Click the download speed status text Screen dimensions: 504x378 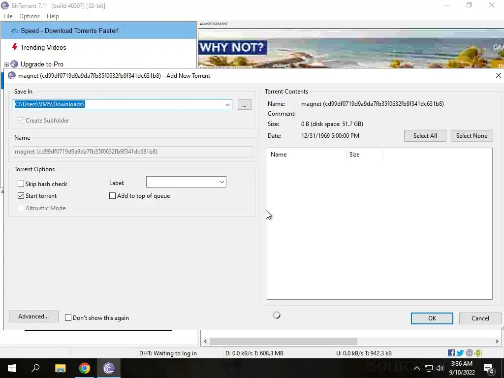(254, 353)
